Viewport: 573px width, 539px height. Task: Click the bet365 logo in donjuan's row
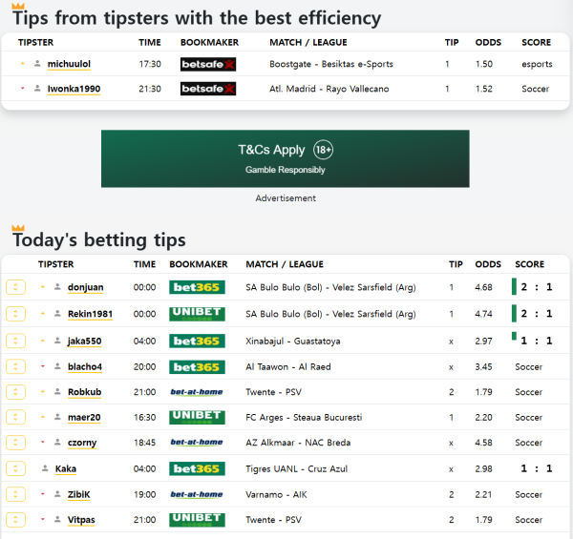(x=197, y=287)
